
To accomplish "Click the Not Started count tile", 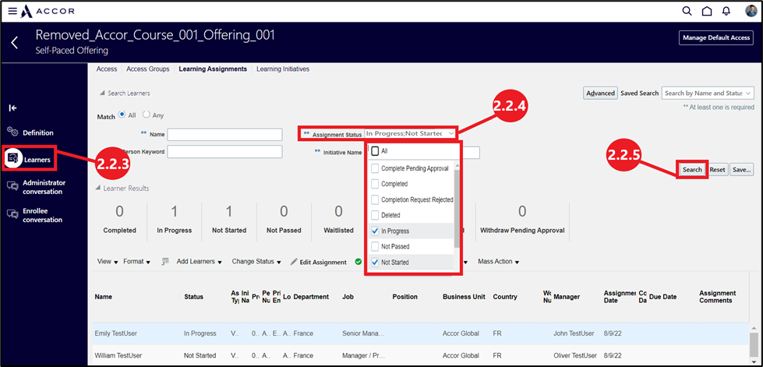I will [x=229, y=220].
